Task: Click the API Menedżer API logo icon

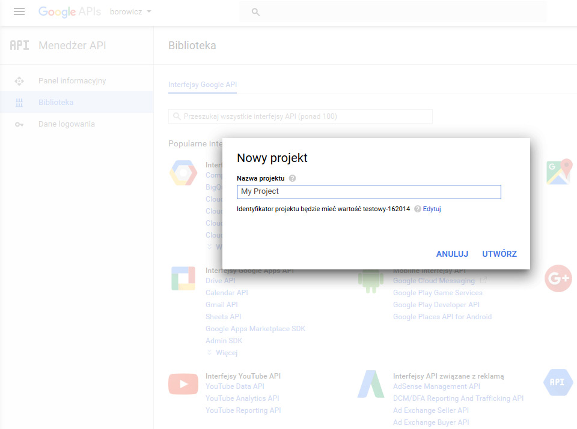Action: coord(19,45)
